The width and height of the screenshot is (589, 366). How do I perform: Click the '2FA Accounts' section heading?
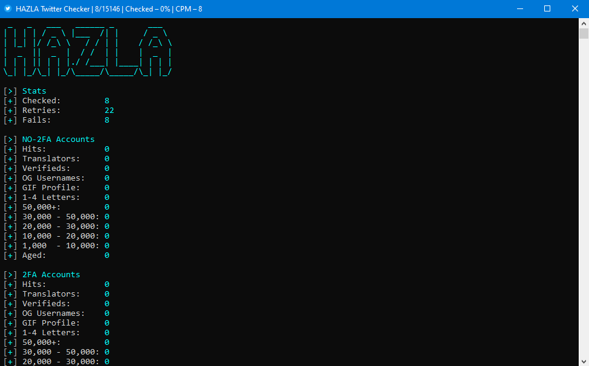[51, 274]
